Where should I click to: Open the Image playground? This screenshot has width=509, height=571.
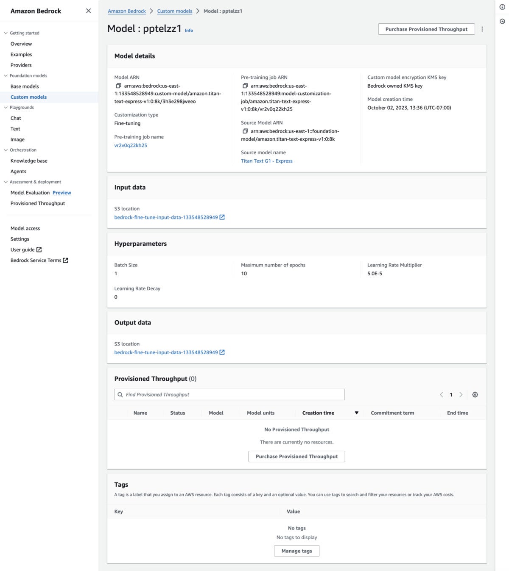coord(17,139)
